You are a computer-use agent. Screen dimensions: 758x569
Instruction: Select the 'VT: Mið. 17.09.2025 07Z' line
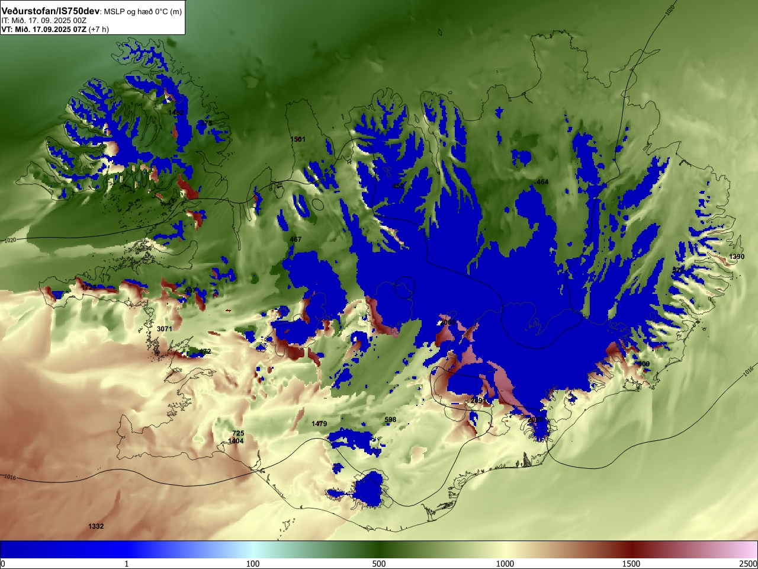(x=44, y=29)
